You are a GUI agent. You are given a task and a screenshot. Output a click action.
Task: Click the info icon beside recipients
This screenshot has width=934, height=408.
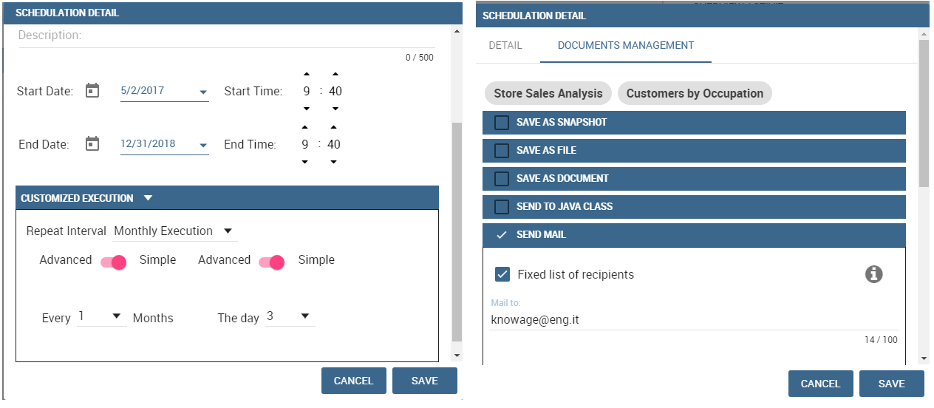(x=874, y=274)
